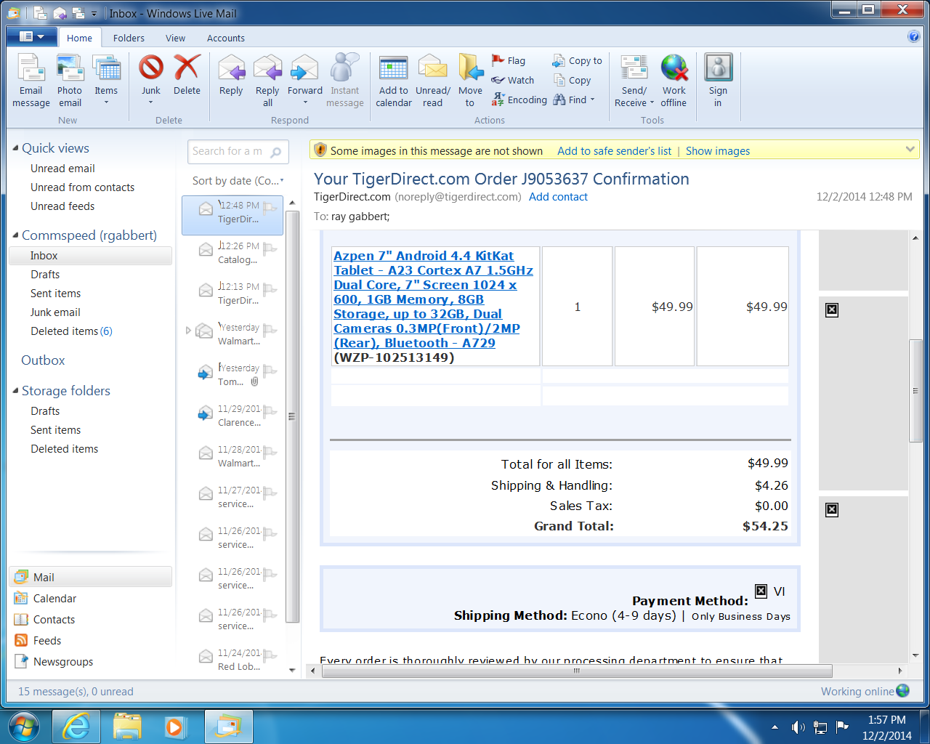Toggle Work offline mode
The height and width of the screenshot is (744, 930).
tap(674, 81)
